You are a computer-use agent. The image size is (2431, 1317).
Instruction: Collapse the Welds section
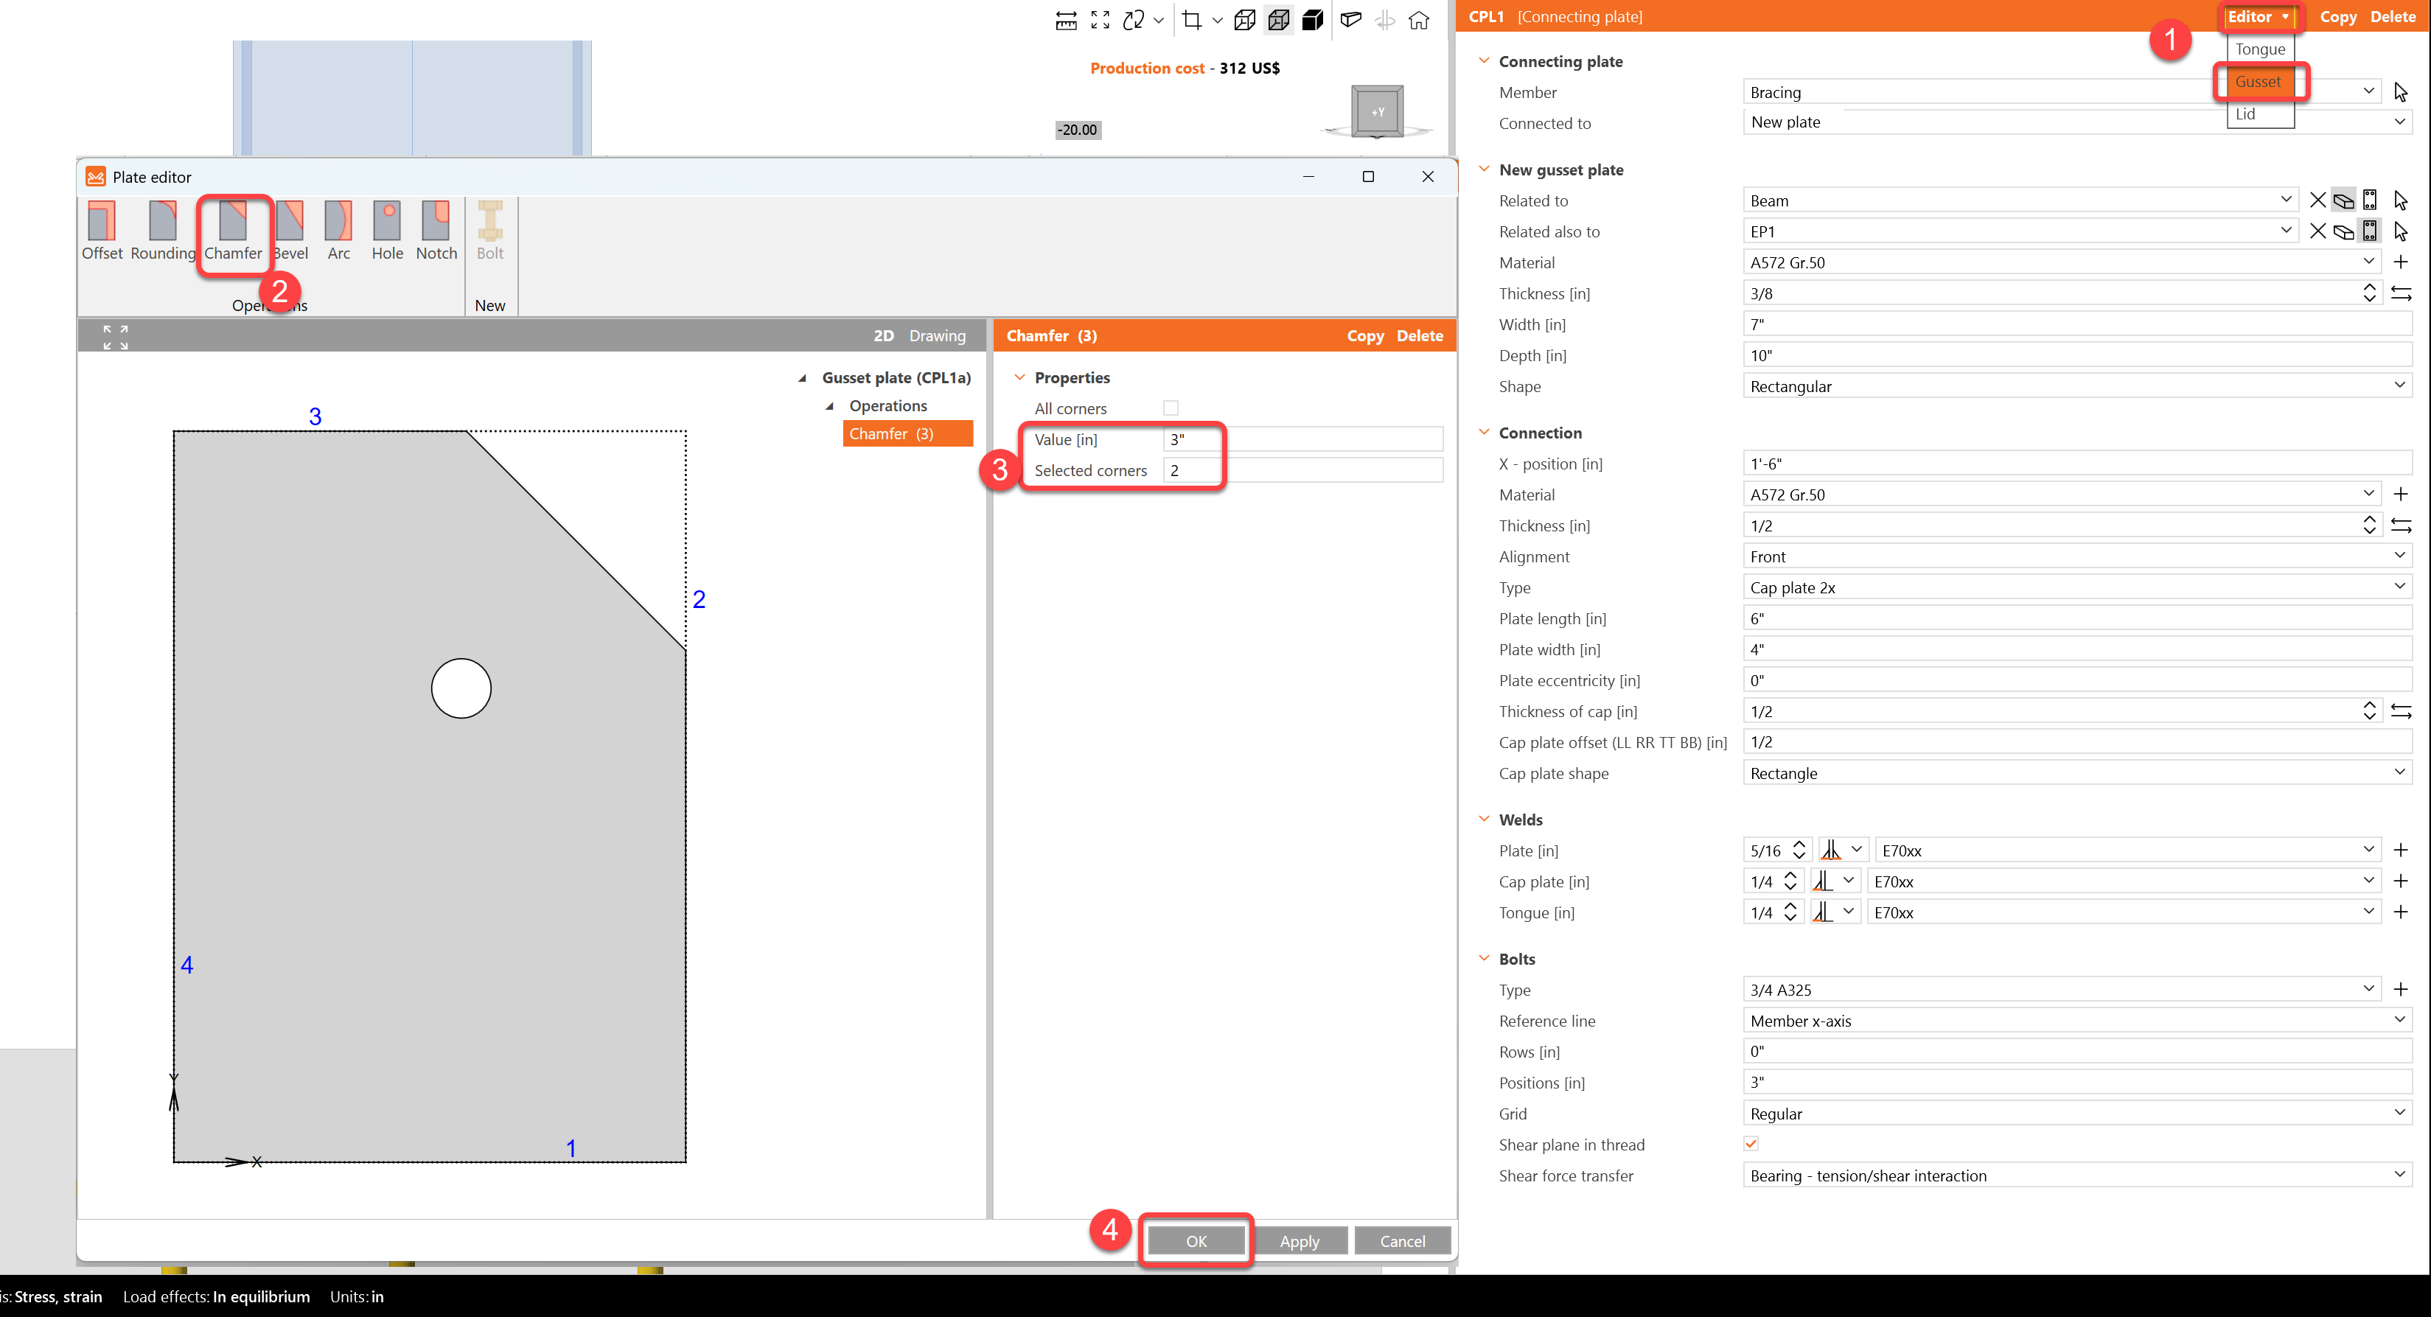pyautogui.click(x=1485, y=819)
